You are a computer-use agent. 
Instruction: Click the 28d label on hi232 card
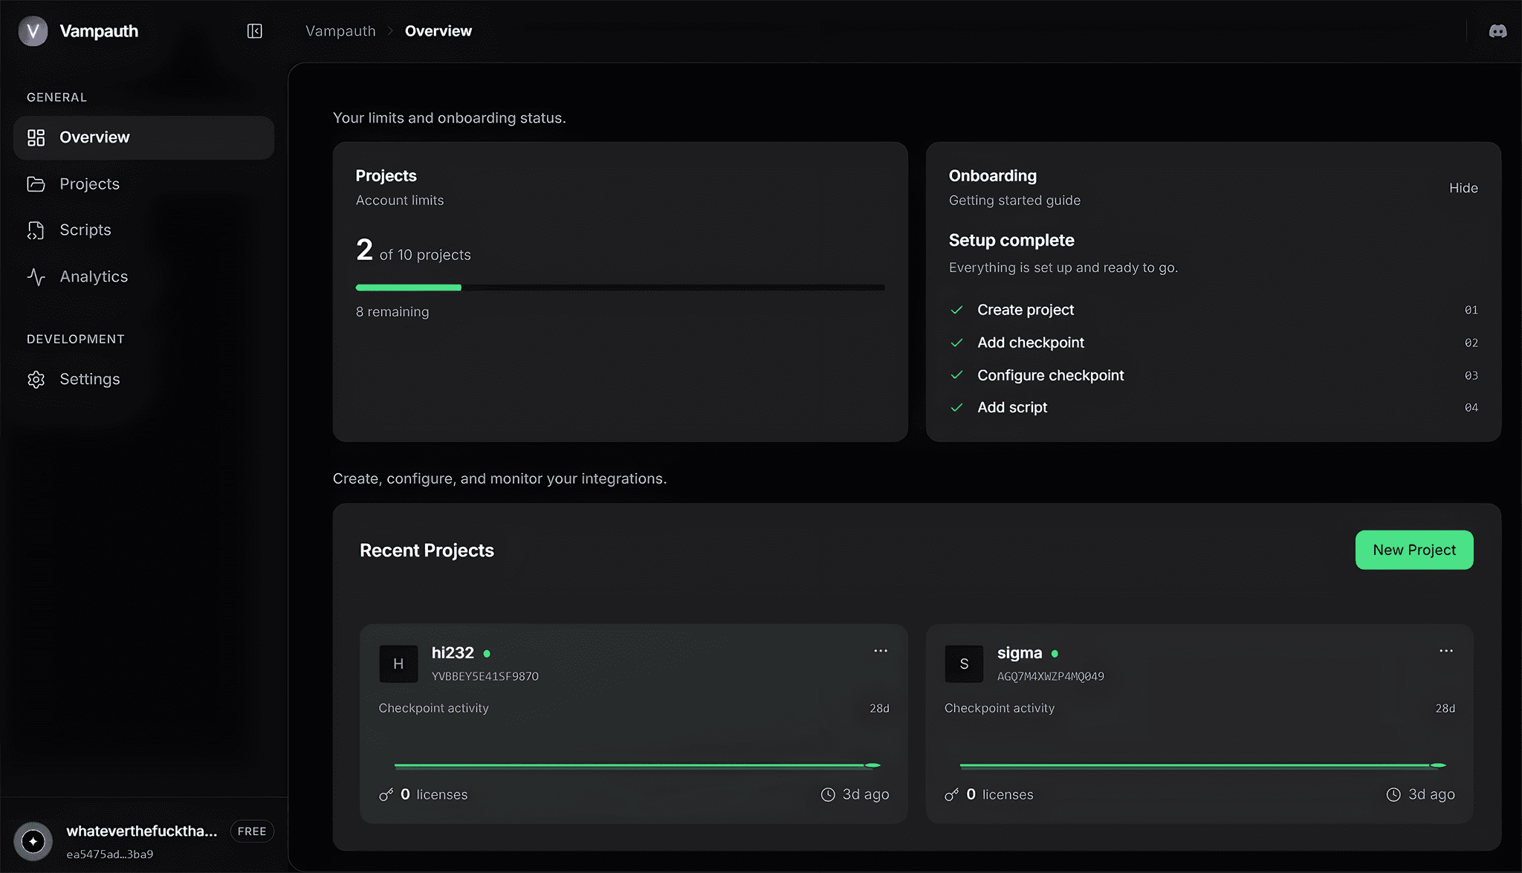(879, 709)
